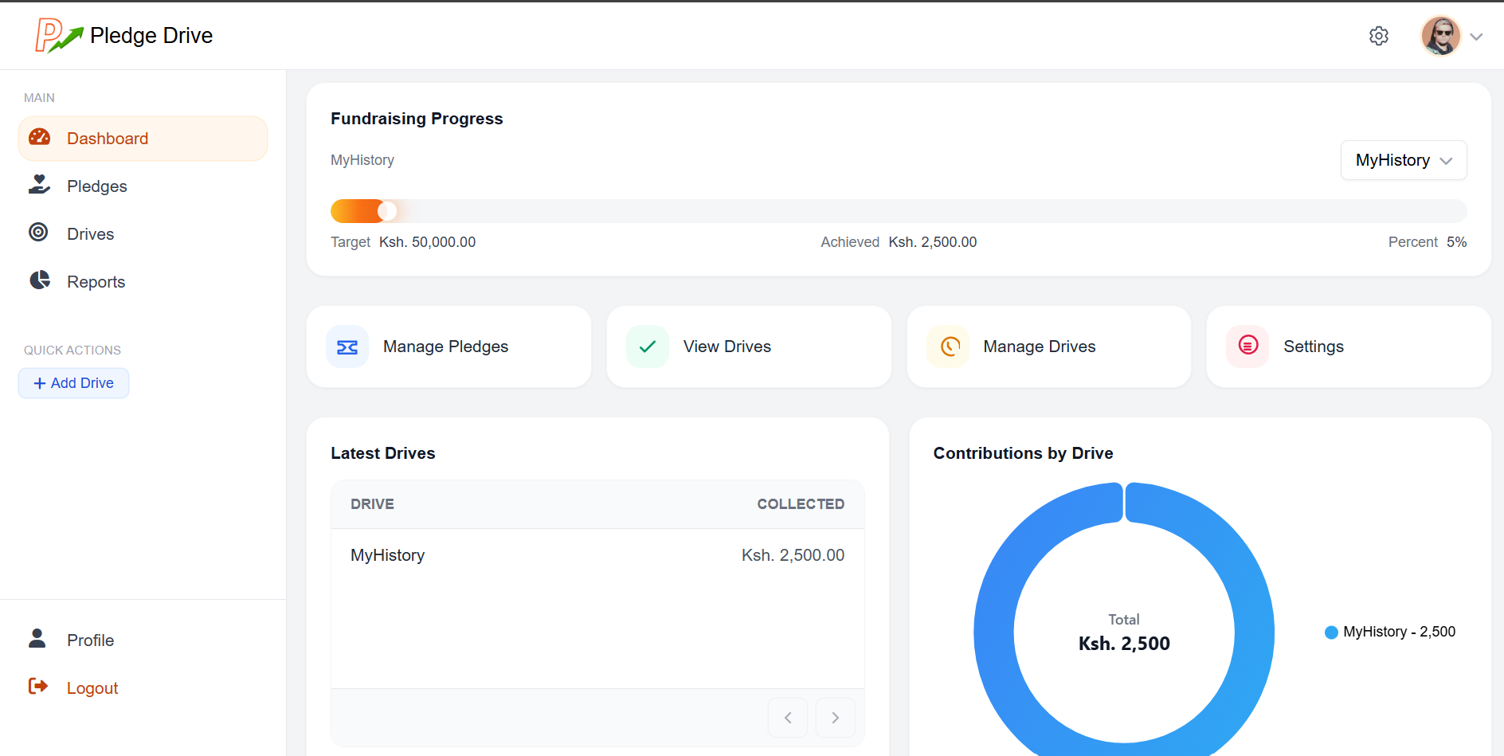Image resolution: width=1504 pixels, height=756 pixels.
Task: Click the Pledges heart icon
Action: [x=39, y=186]
